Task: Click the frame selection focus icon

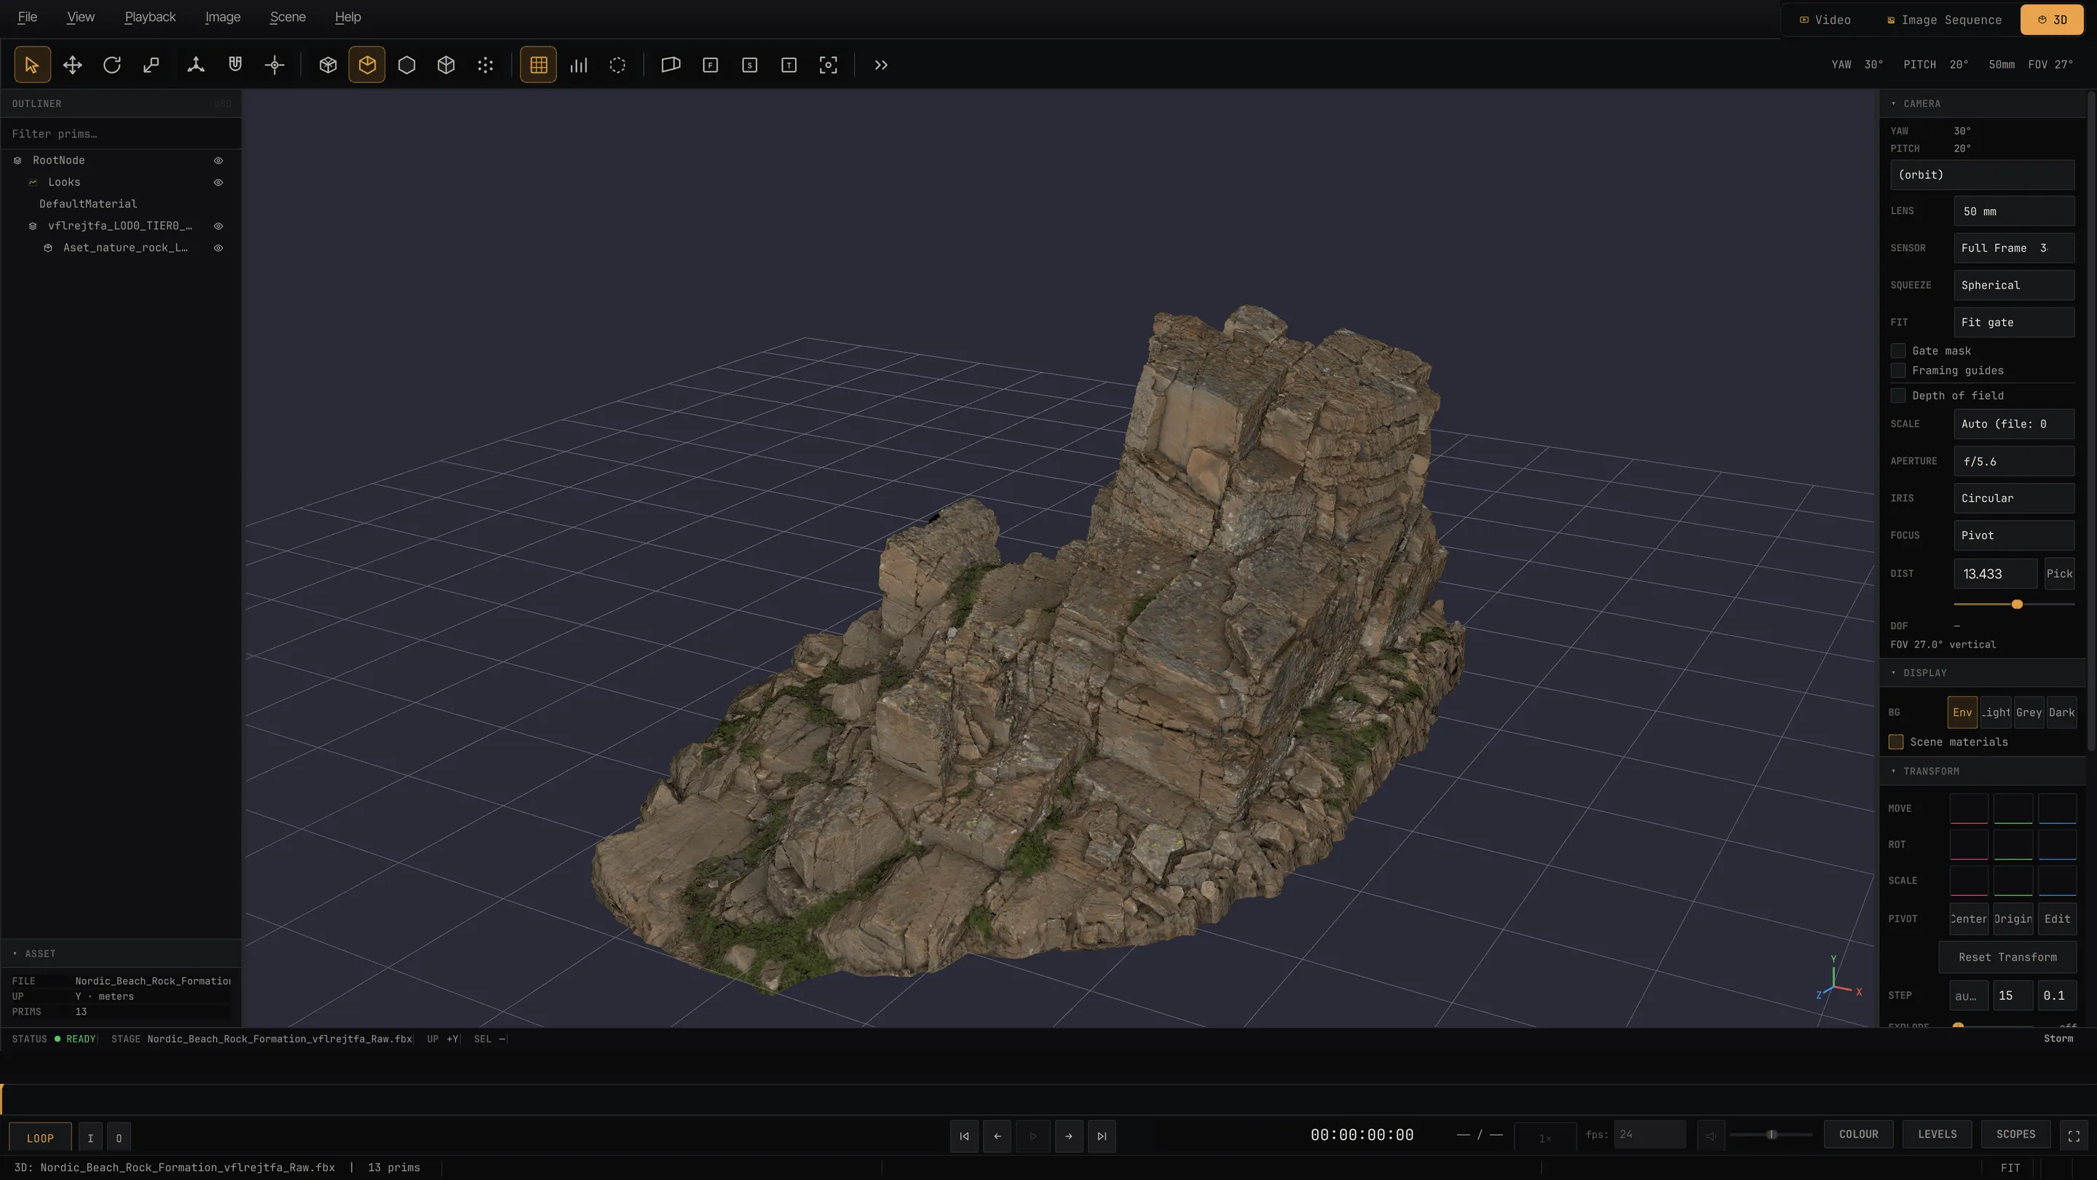Action: coord(828,65)
